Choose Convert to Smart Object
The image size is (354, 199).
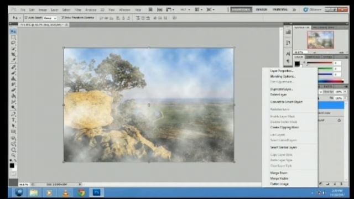pos(287,102)
